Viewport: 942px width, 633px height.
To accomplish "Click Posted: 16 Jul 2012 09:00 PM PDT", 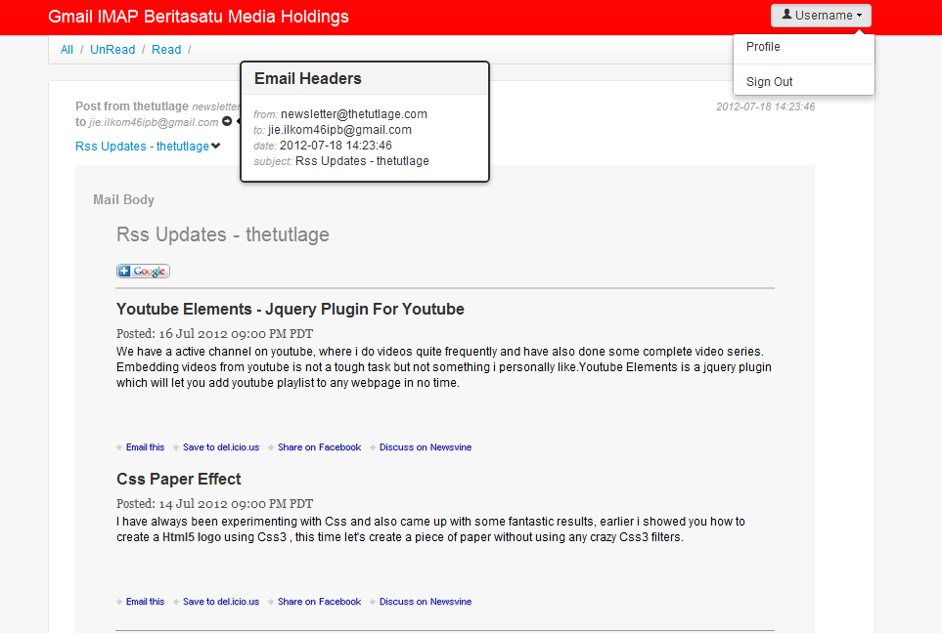I will 214,334.
